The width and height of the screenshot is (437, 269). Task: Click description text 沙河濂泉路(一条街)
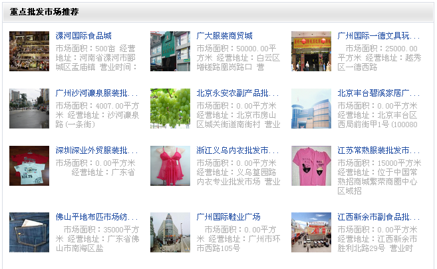(x=97, y=120)
